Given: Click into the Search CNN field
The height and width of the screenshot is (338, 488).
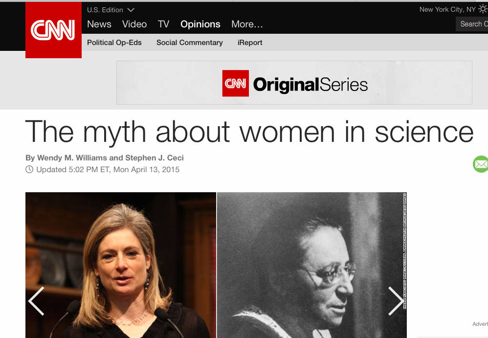Looking at the screenshot, I should point(472,24).
